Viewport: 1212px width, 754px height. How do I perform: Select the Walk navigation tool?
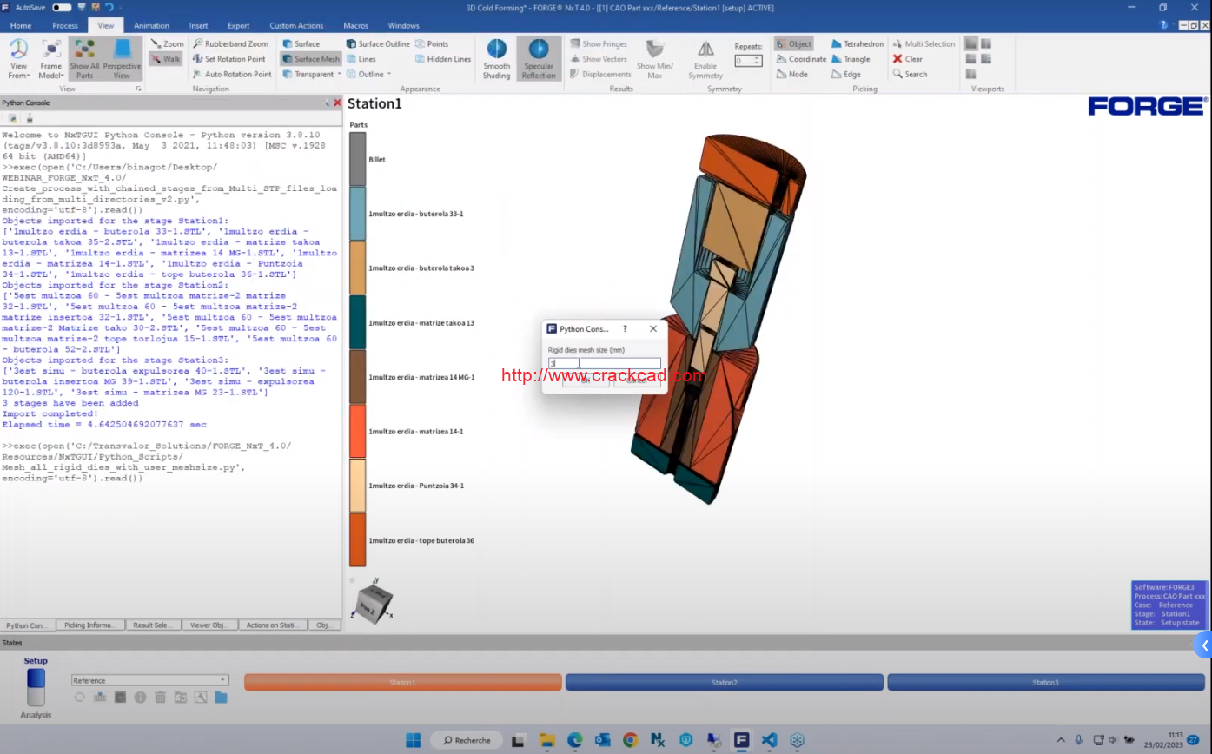point(165,59)
